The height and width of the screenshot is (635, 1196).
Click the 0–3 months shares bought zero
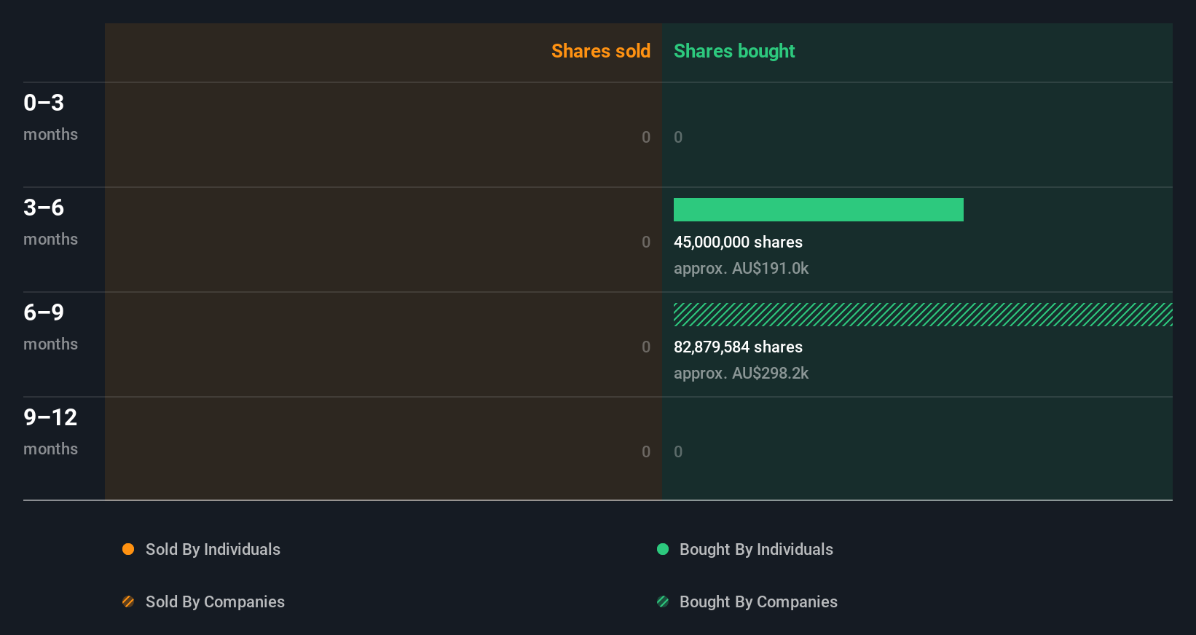678,137
